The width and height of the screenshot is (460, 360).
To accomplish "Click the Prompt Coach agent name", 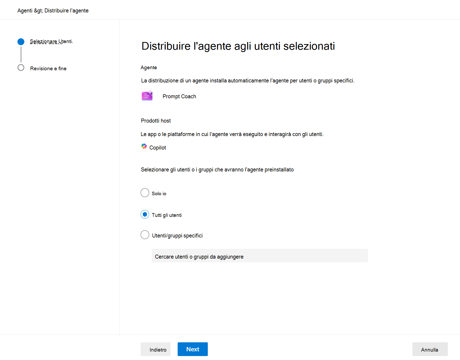I will 179,96.
